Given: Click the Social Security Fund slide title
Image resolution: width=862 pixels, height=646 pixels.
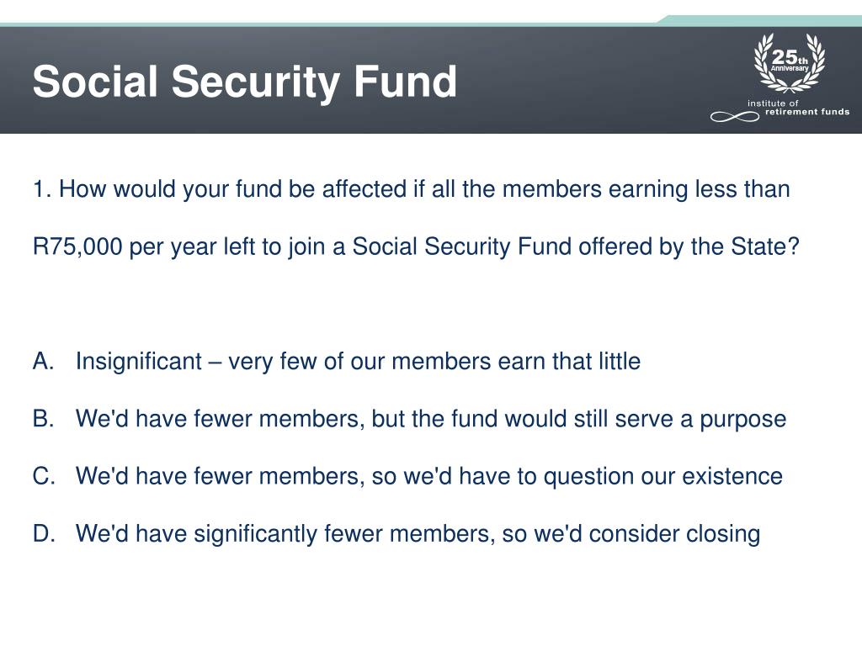Looking at the screenshot, I should [245, 82].
